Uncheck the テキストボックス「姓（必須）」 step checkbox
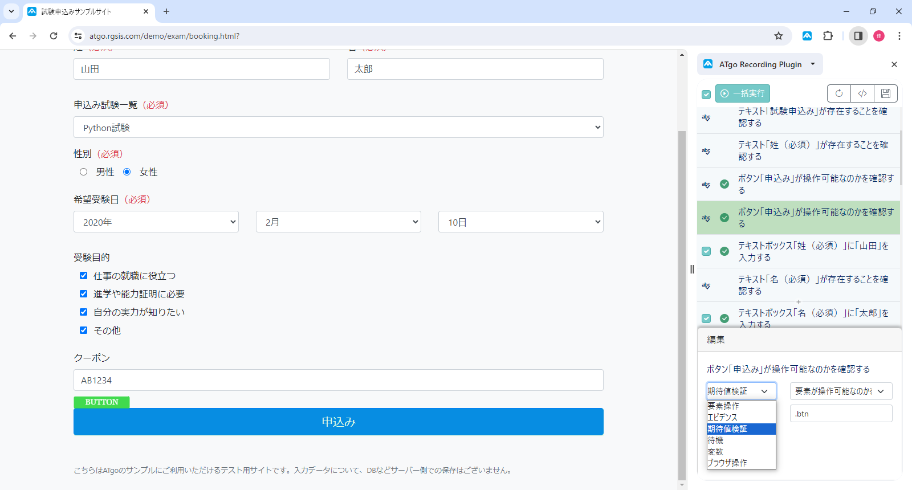912x490 pixels. click(706, 251)
